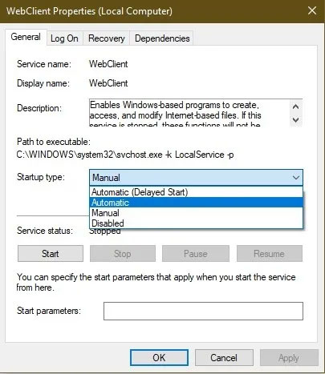Select Automatic startup type
This screenshot has height=374, width=325.
196,203
